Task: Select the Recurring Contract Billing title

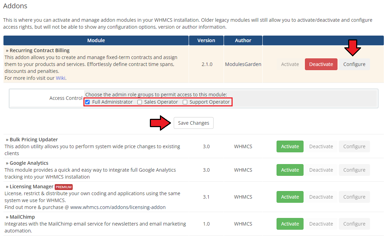Action: pyautogui.click(x=39, y=50)
